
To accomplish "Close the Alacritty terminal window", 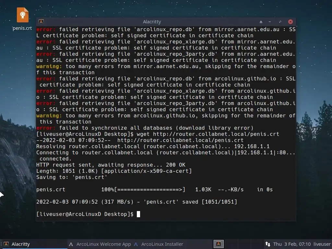I will point(290,22).
